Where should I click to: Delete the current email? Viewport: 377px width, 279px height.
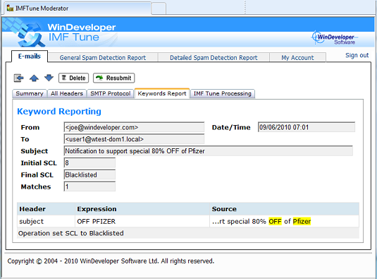(x=73, y=78)
